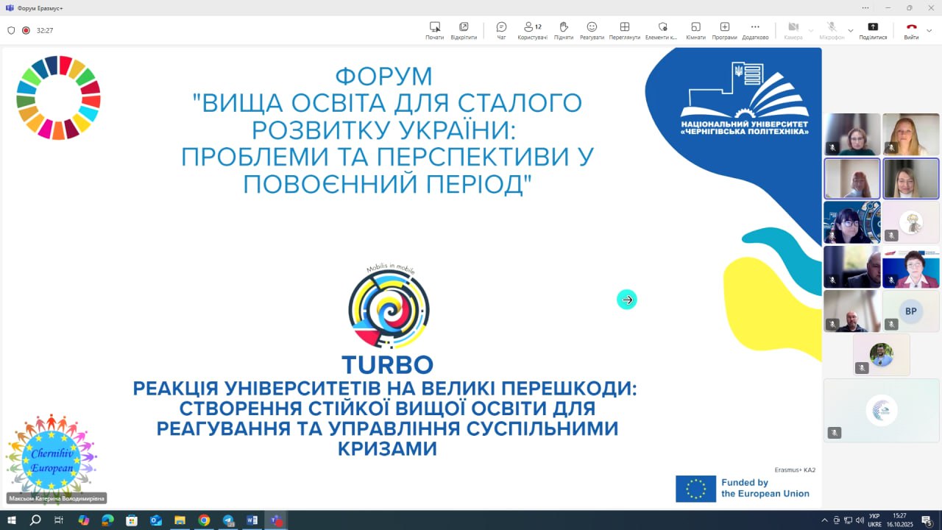Image resolution: width=942 pixels, height=530 pixels.
Task: Toggle microphone on (Мікрофон)
Action: (x=832, y=29)
